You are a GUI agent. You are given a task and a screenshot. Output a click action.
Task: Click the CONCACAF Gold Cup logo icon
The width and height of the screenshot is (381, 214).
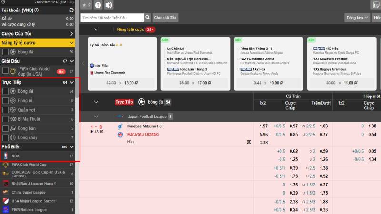pos(6,174)
